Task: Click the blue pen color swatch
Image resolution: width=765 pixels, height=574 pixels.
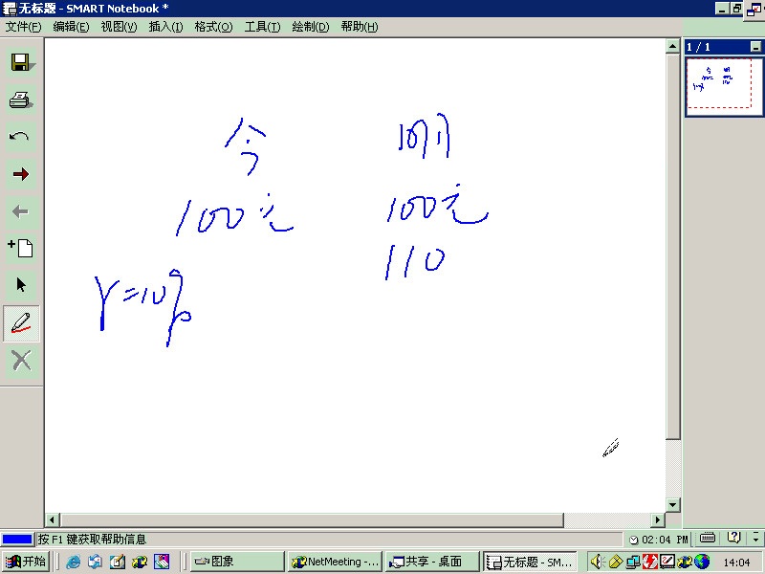Action: [x=17, y=539]
